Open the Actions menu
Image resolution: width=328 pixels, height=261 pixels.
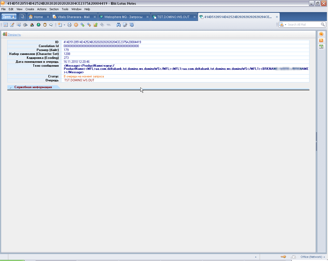pos(42,9)
